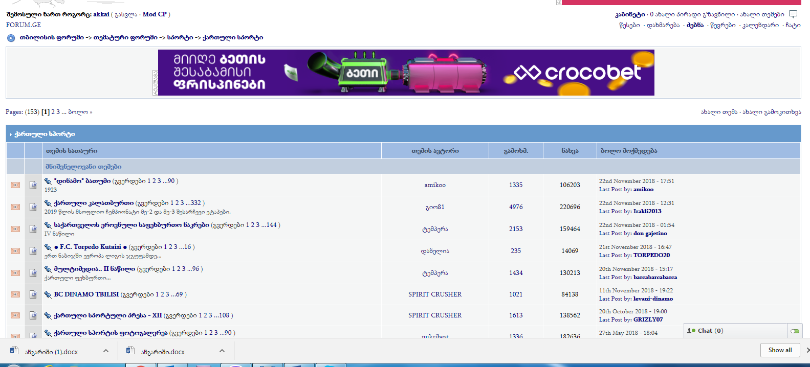The height and width of the screenshot is (367, 810).
Task: Click pinned-topic icon before BC DINAMO TBILISI title
Action: coord(48,294)
